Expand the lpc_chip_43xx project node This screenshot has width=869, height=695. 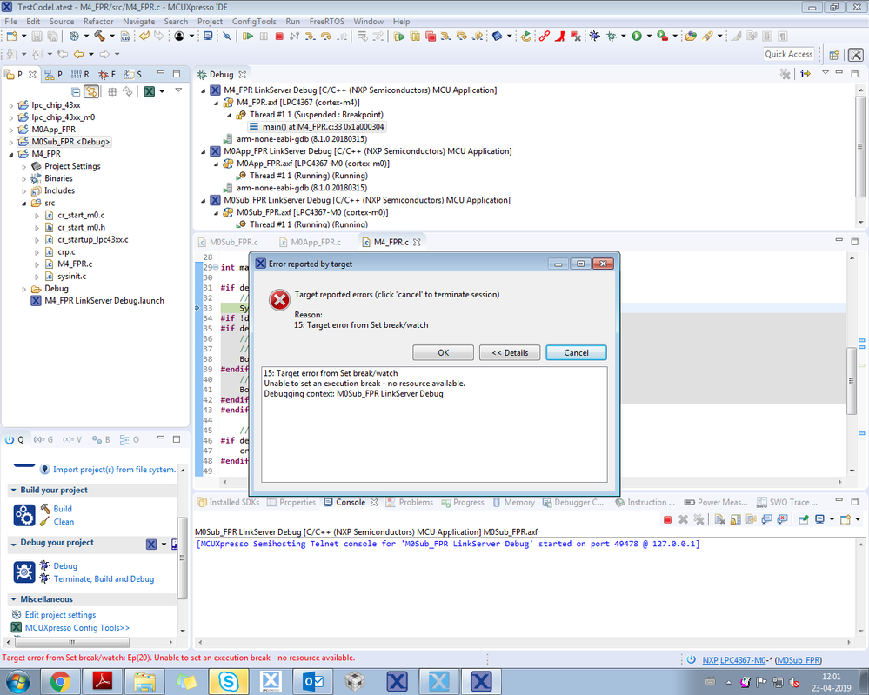tap(11, 104)
